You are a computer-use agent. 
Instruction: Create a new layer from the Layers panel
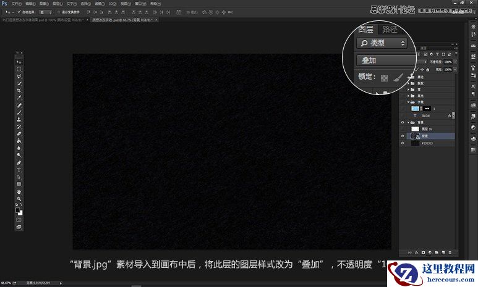tap(443, 252)
